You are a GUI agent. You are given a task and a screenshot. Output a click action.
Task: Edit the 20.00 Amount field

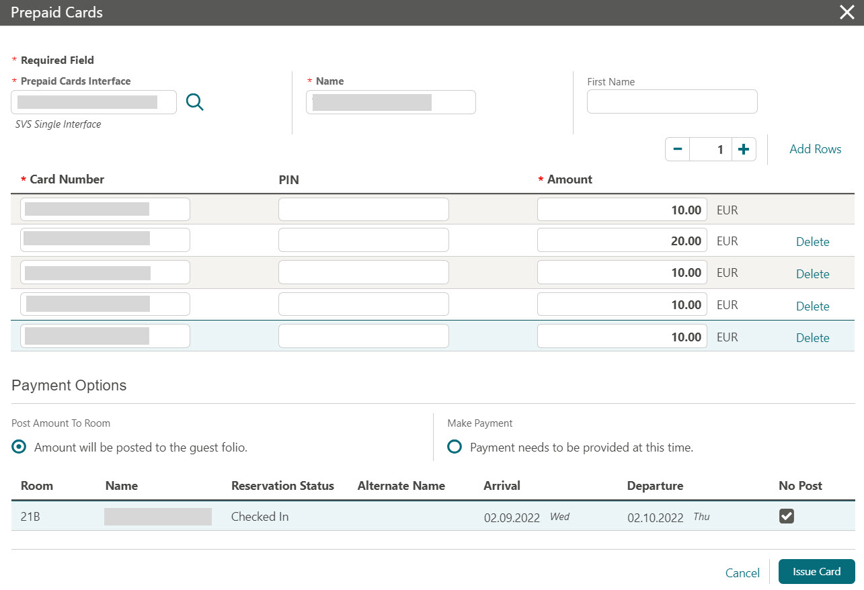point(621,241)
